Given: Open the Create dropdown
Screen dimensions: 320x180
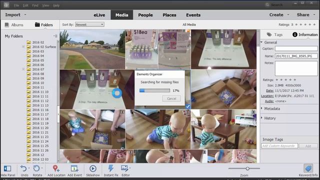Looking at the screenshot, I should pos(279,15).
